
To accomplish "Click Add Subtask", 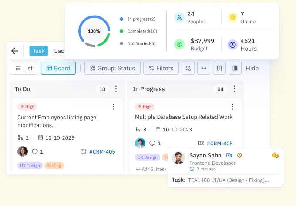I will tap(151, 169).
